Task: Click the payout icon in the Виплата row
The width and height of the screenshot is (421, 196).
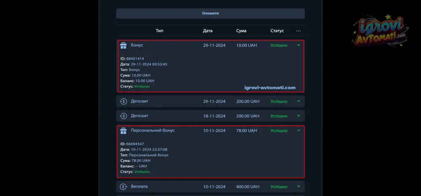Action: pos(123,186)
